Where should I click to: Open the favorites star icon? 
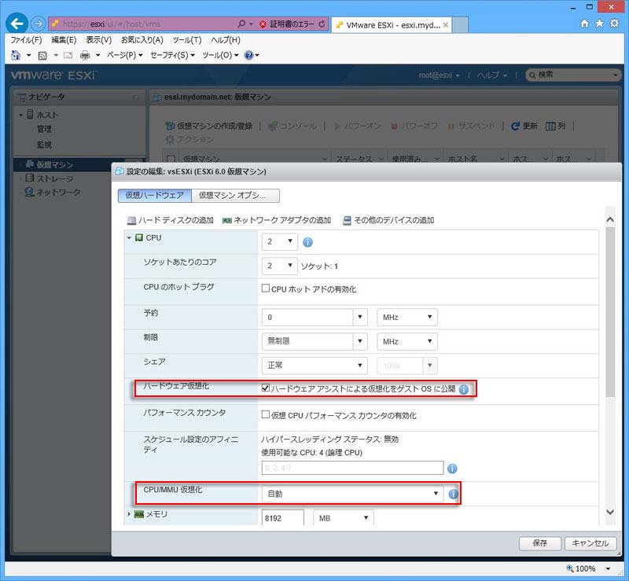(x=599, y=24)
